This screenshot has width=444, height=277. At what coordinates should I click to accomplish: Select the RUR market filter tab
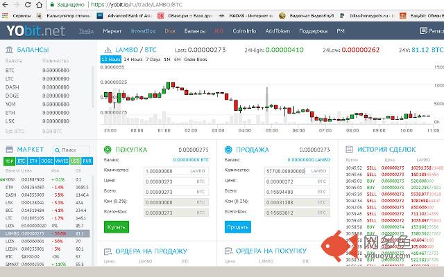pyautogui.click(x=87, y=161)
